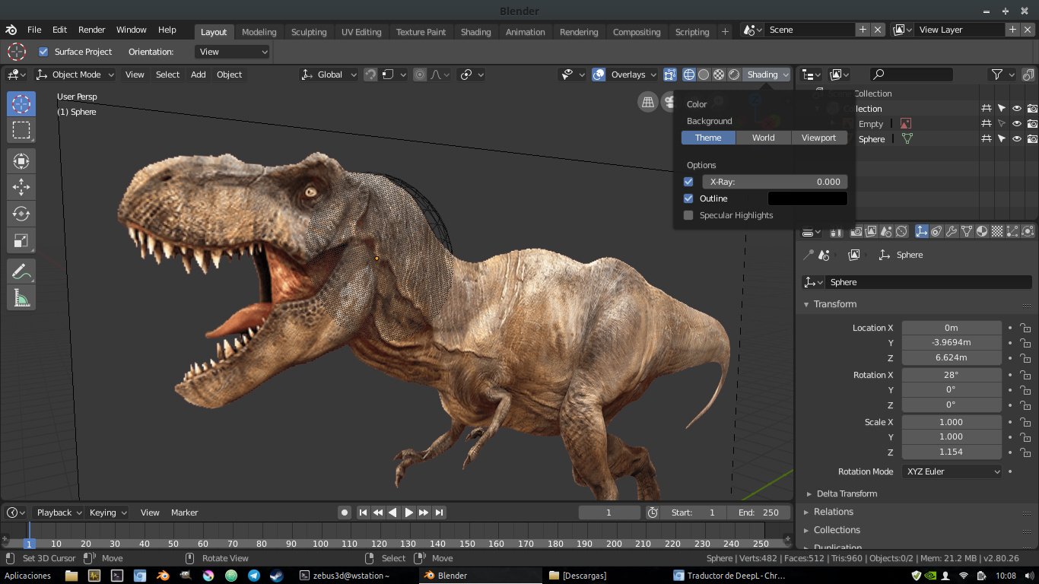
Task: Pick the Transform tool in the toolbar
Action: [x=21, y=160]
